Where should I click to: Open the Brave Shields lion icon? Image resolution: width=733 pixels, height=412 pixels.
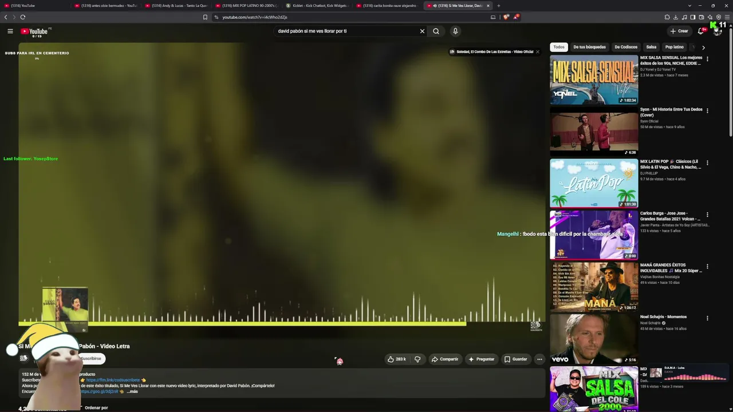(506, 17)
